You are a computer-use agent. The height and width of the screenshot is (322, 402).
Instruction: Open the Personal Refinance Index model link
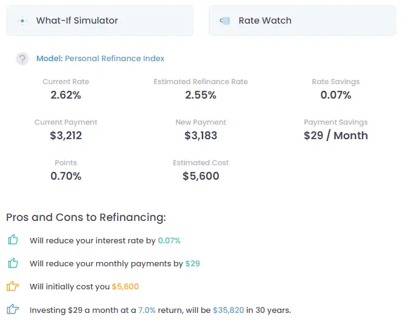pos(115,58)
